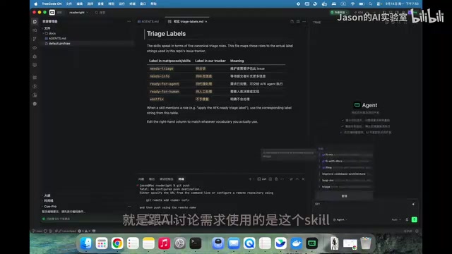The height and width of the screenshot is (254, 452).
Task: Click the wontfix label cell
Action: click(157, 99)
